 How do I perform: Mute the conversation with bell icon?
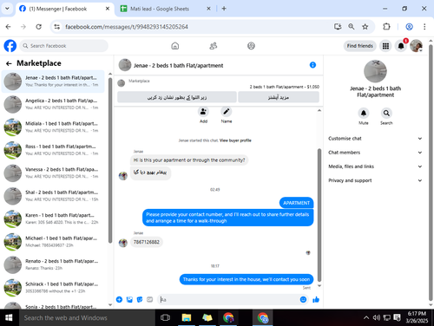pyautogui.click(x=364, y=113)
